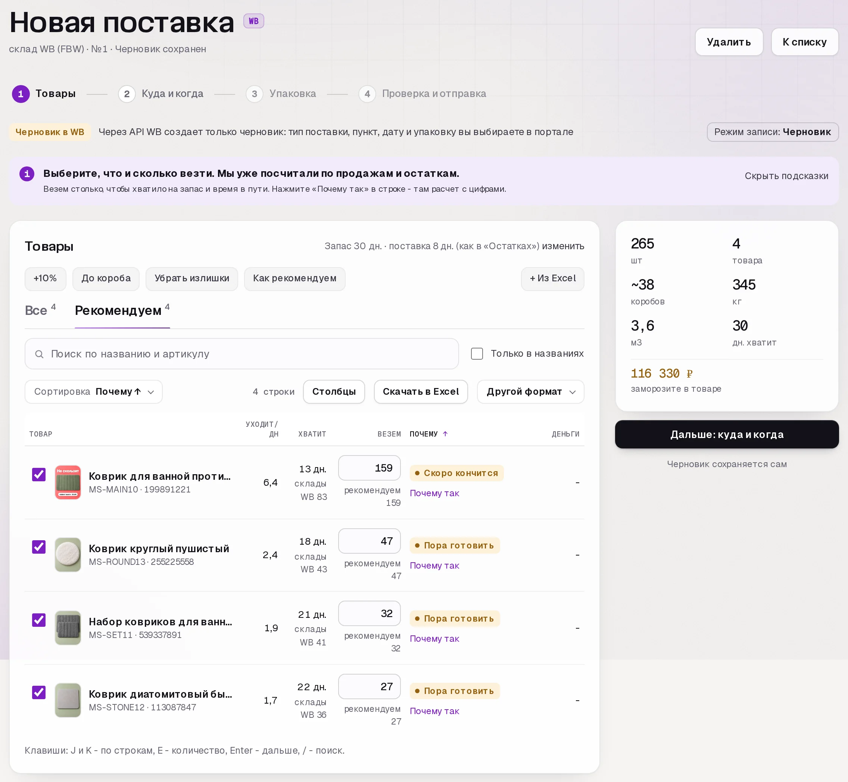Open Почему так for MS-STONE12 row

click(434, 711)
